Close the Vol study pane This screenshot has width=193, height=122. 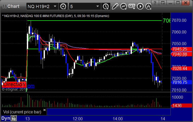point(44,110)
